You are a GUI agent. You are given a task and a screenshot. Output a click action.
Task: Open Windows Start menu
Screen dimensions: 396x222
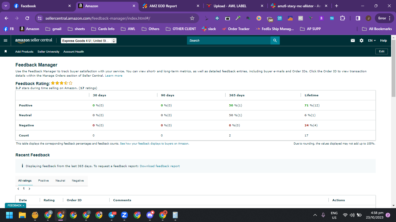10,215
